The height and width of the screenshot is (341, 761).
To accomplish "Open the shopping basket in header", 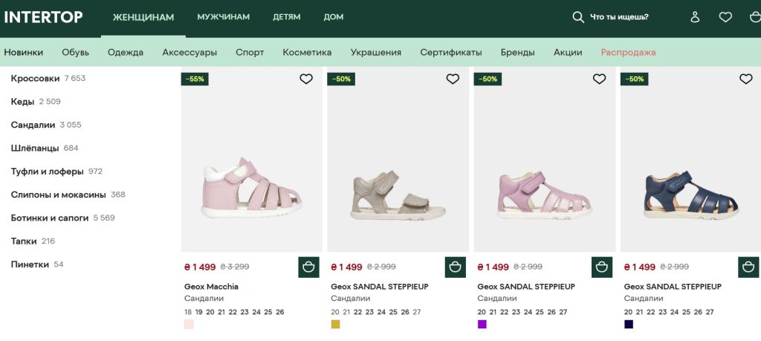I will click(x=755, y=18).
